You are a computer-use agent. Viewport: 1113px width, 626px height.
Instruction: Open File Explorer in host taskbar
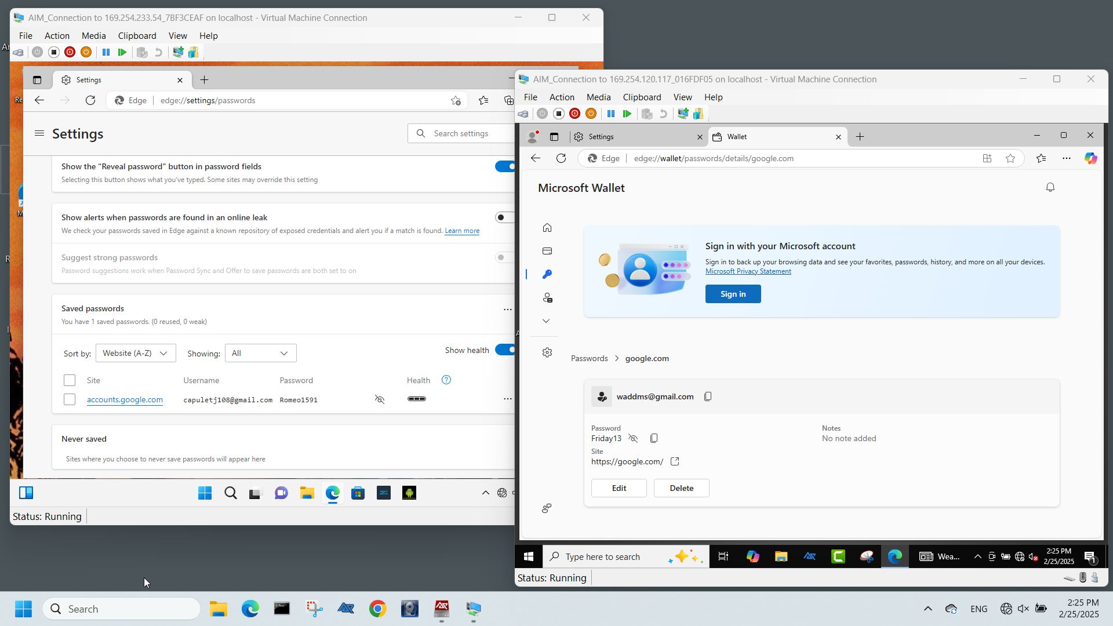coord(218,609)
